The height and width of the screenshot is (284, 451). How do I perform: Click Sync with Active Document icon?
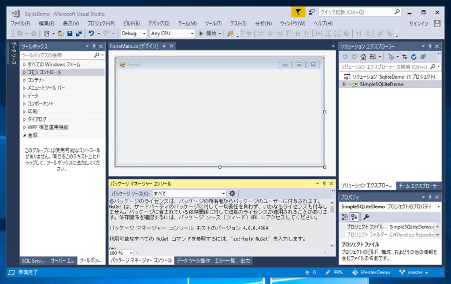click(405, 57)
